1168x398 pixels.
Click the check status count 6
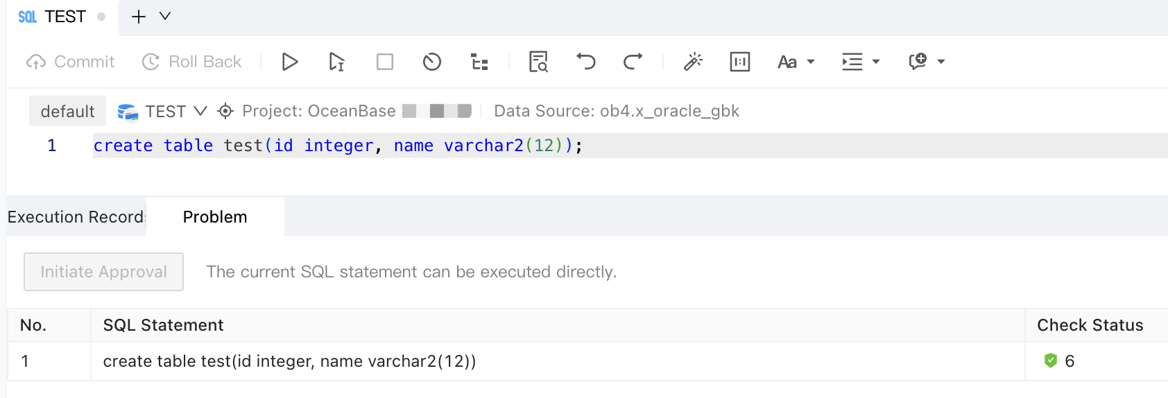pyautogui.click(x=1070, y=361)
